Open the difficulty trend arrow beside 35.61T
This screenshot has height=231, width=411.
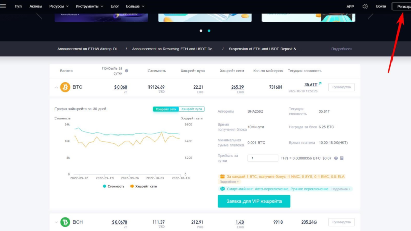point(320,83)
